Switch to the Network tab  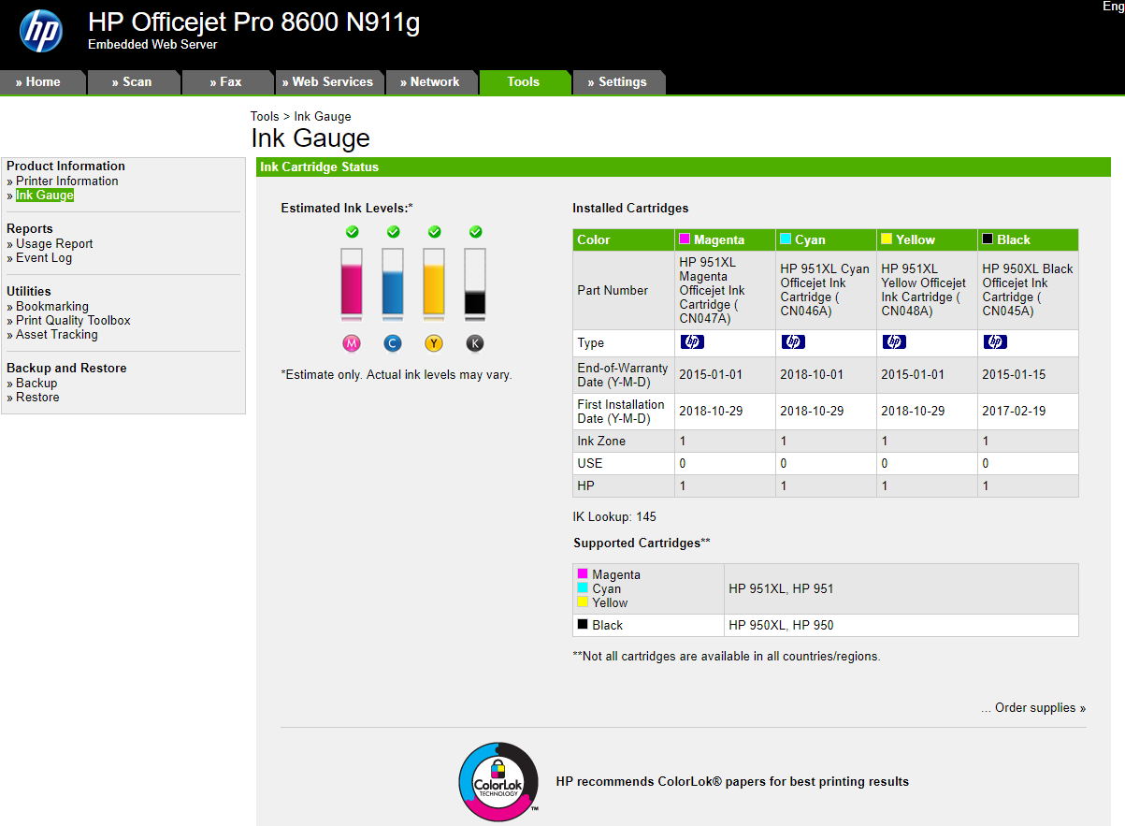430,82
